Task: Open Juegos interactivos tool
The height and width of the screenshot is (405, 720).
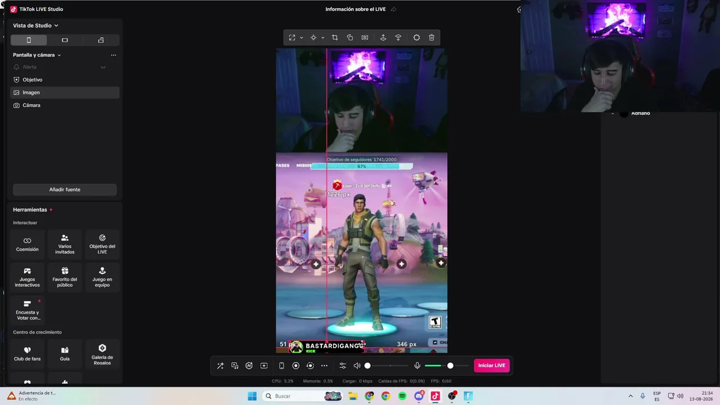Action: [27, 277]
